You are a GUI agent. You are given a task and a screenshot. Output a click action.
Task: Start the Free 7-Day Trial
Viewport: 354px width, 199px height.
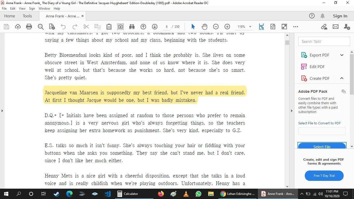[x=324, y=175]
